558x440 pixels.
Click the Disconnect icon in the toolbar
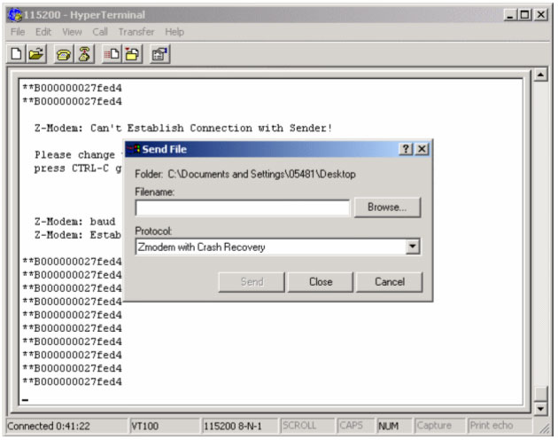click(x=82, y=54)
